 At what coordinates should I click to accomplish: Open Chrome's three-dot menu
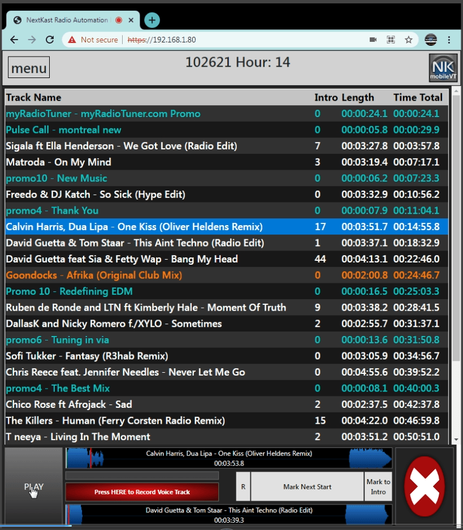pos(450,40)
